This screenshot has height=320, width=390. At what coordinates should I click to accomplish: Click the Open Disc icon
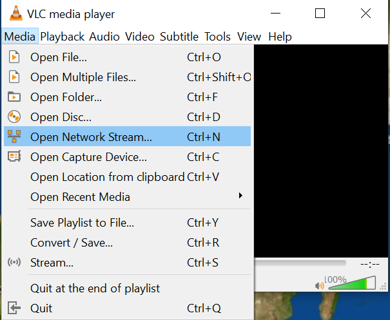click(x=14, y=117)
